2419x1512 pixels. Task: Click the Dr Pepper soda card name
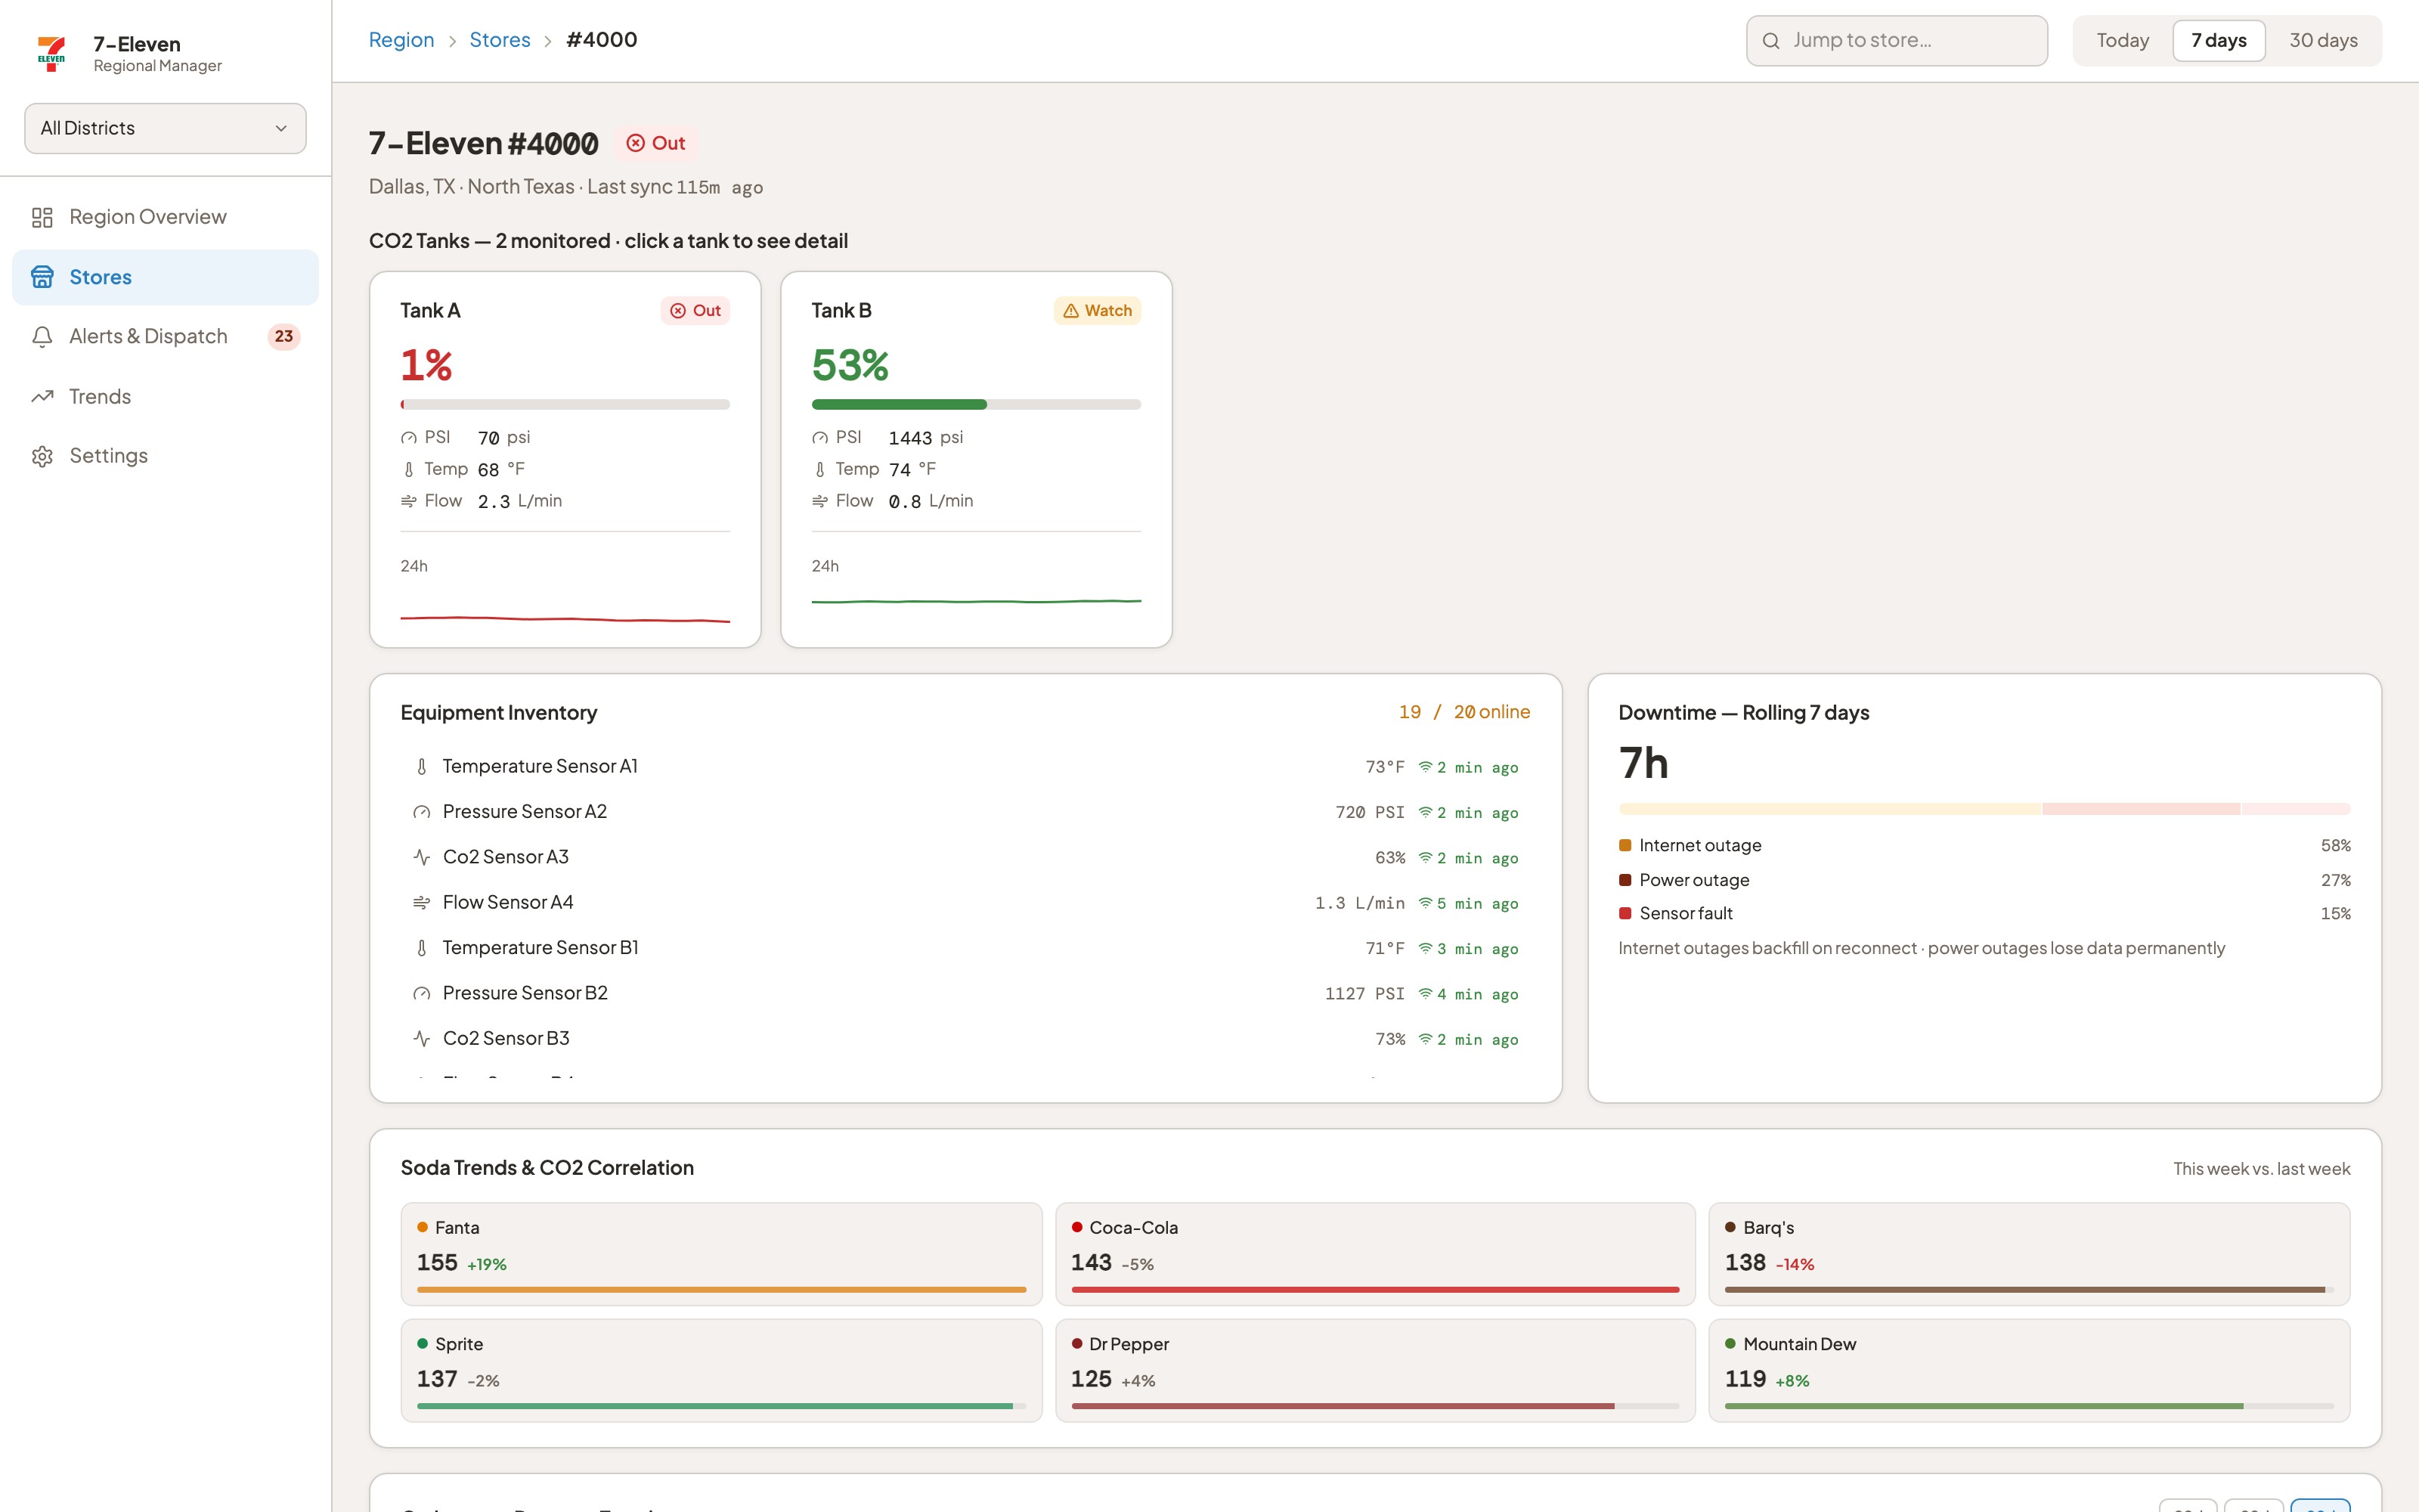point(1129,1345)
